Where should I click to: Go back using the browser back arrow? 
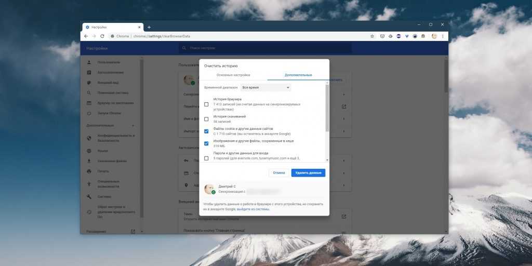(86, 36)
